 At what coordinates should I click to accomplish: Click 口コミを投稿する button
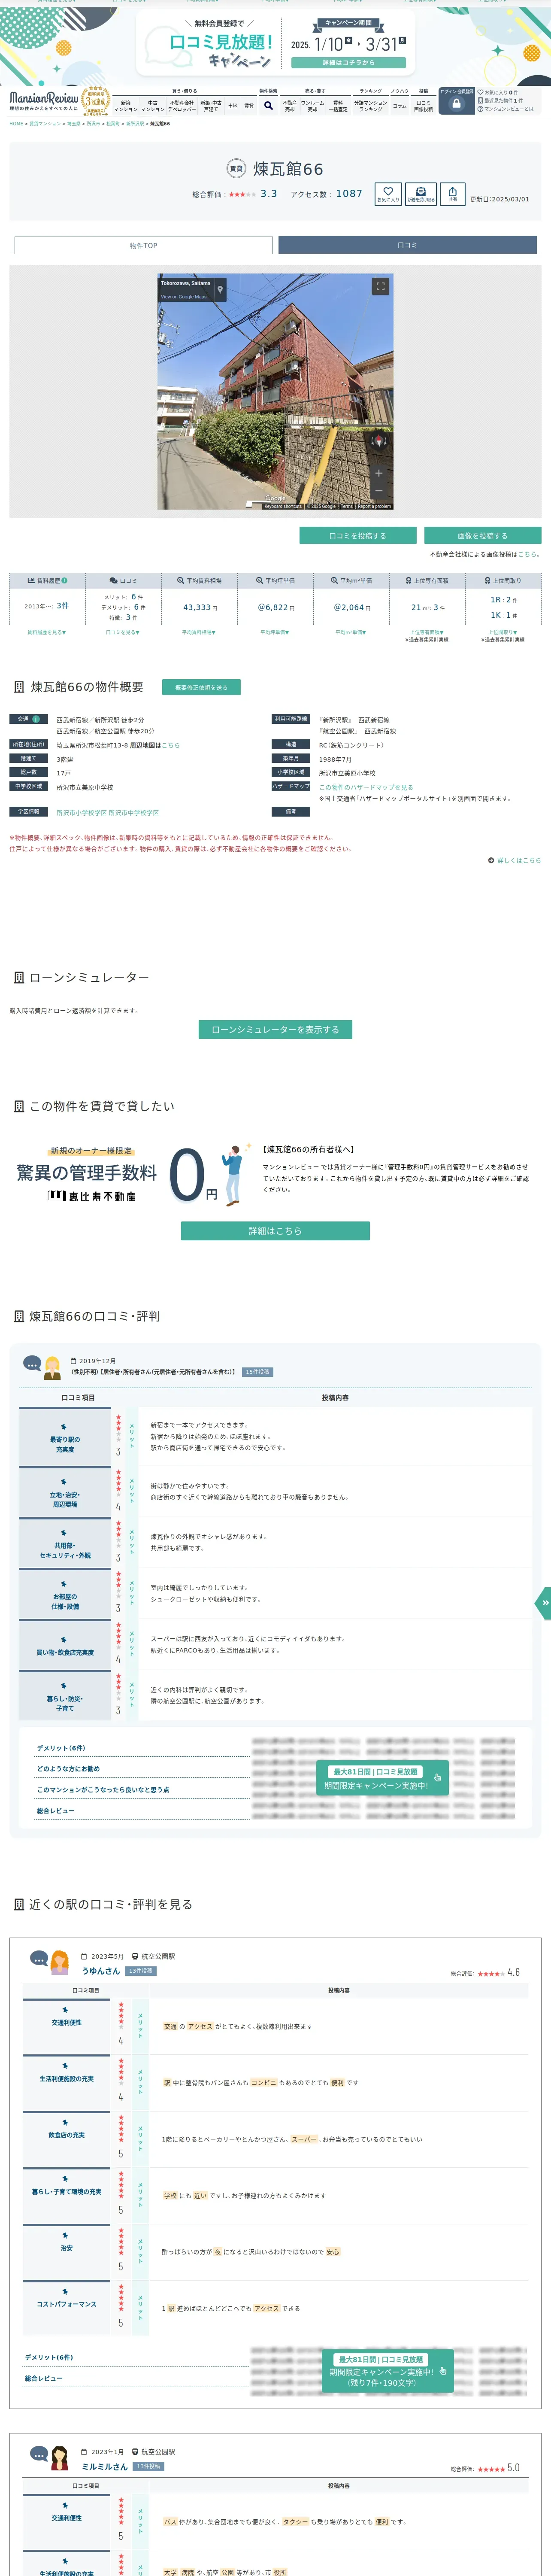(358, 536)
